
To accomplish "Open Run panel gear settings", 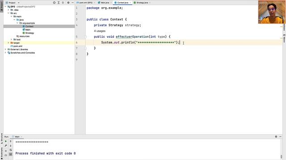I will coord(276,136).
